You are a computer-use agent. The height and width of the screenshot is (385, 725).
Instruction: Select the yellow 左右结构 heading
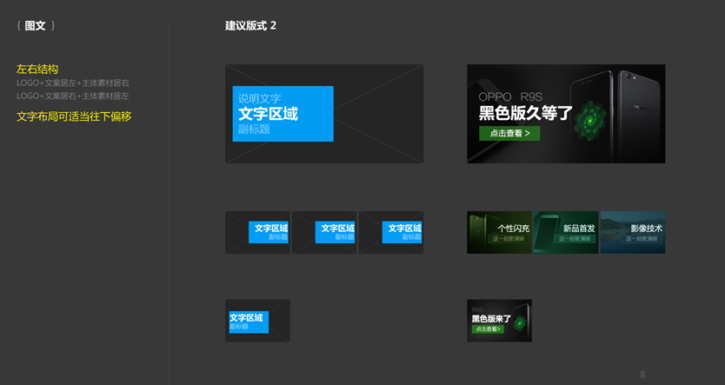(x=37, y=69)
